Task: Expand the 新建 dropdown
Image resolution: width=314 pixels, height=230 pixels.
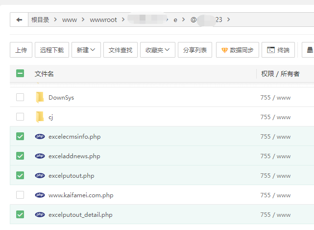Action: [86, 50]
